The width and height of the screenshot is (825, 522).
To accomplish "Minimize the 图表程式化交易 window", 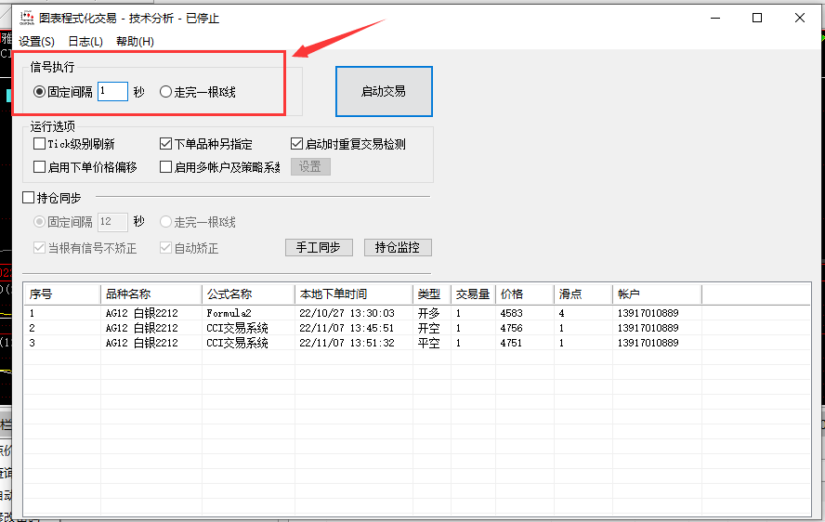I will click(x=715, y=18).
